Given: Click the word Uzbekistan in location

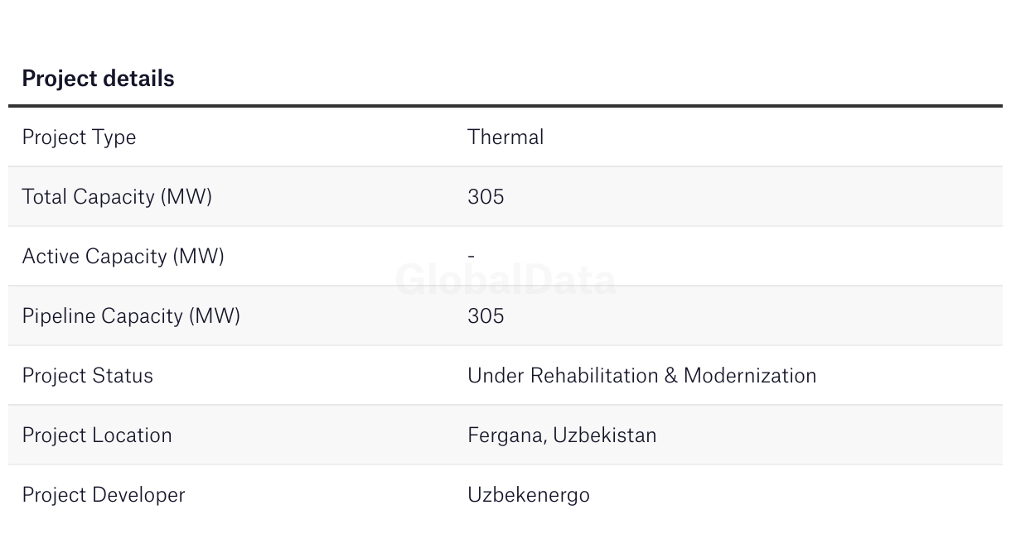Looking at the screenshot, I should pyautogui.click(x=605, y=435).
